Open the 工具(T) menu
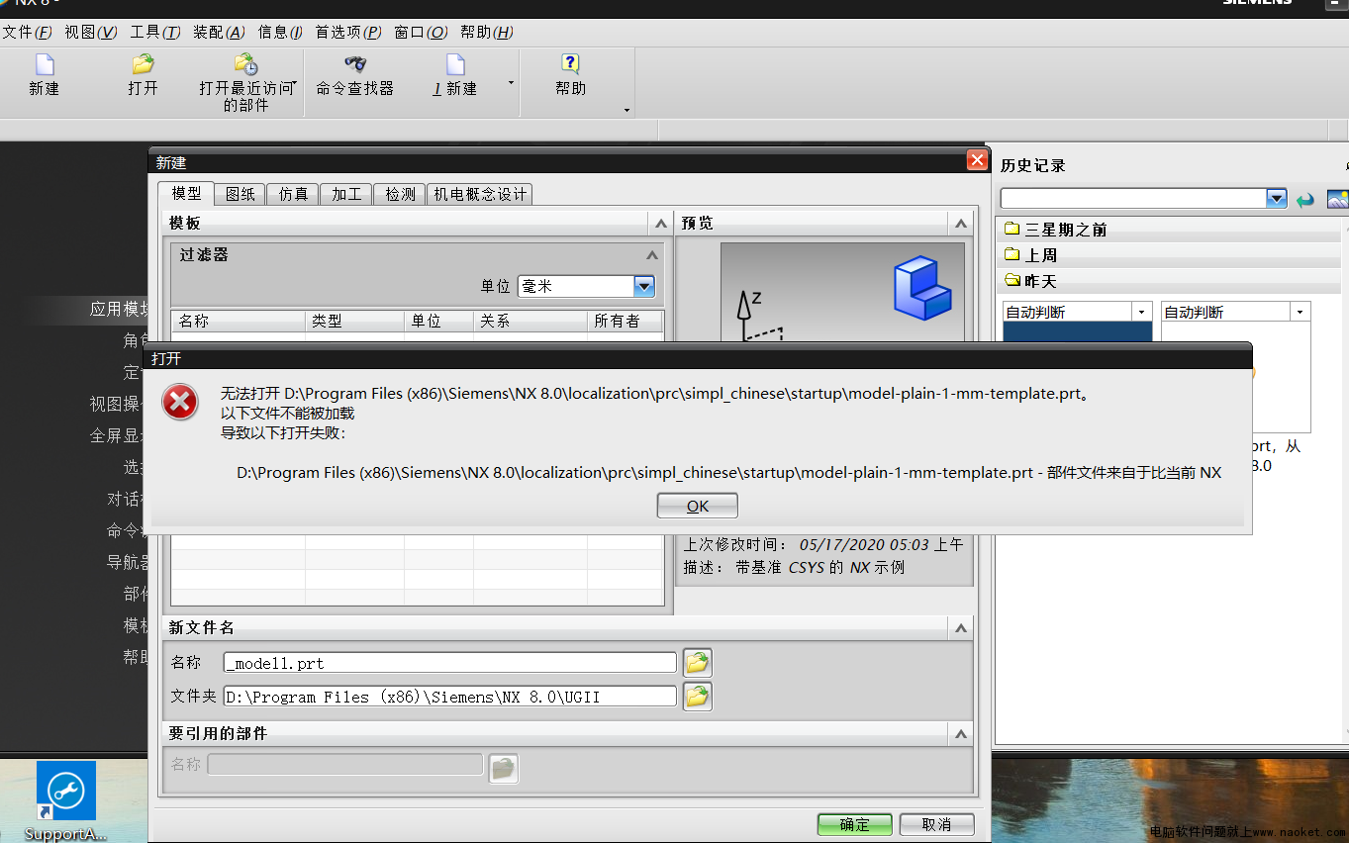This screenshot has height=843, width=1349. (x=154, y=32)
